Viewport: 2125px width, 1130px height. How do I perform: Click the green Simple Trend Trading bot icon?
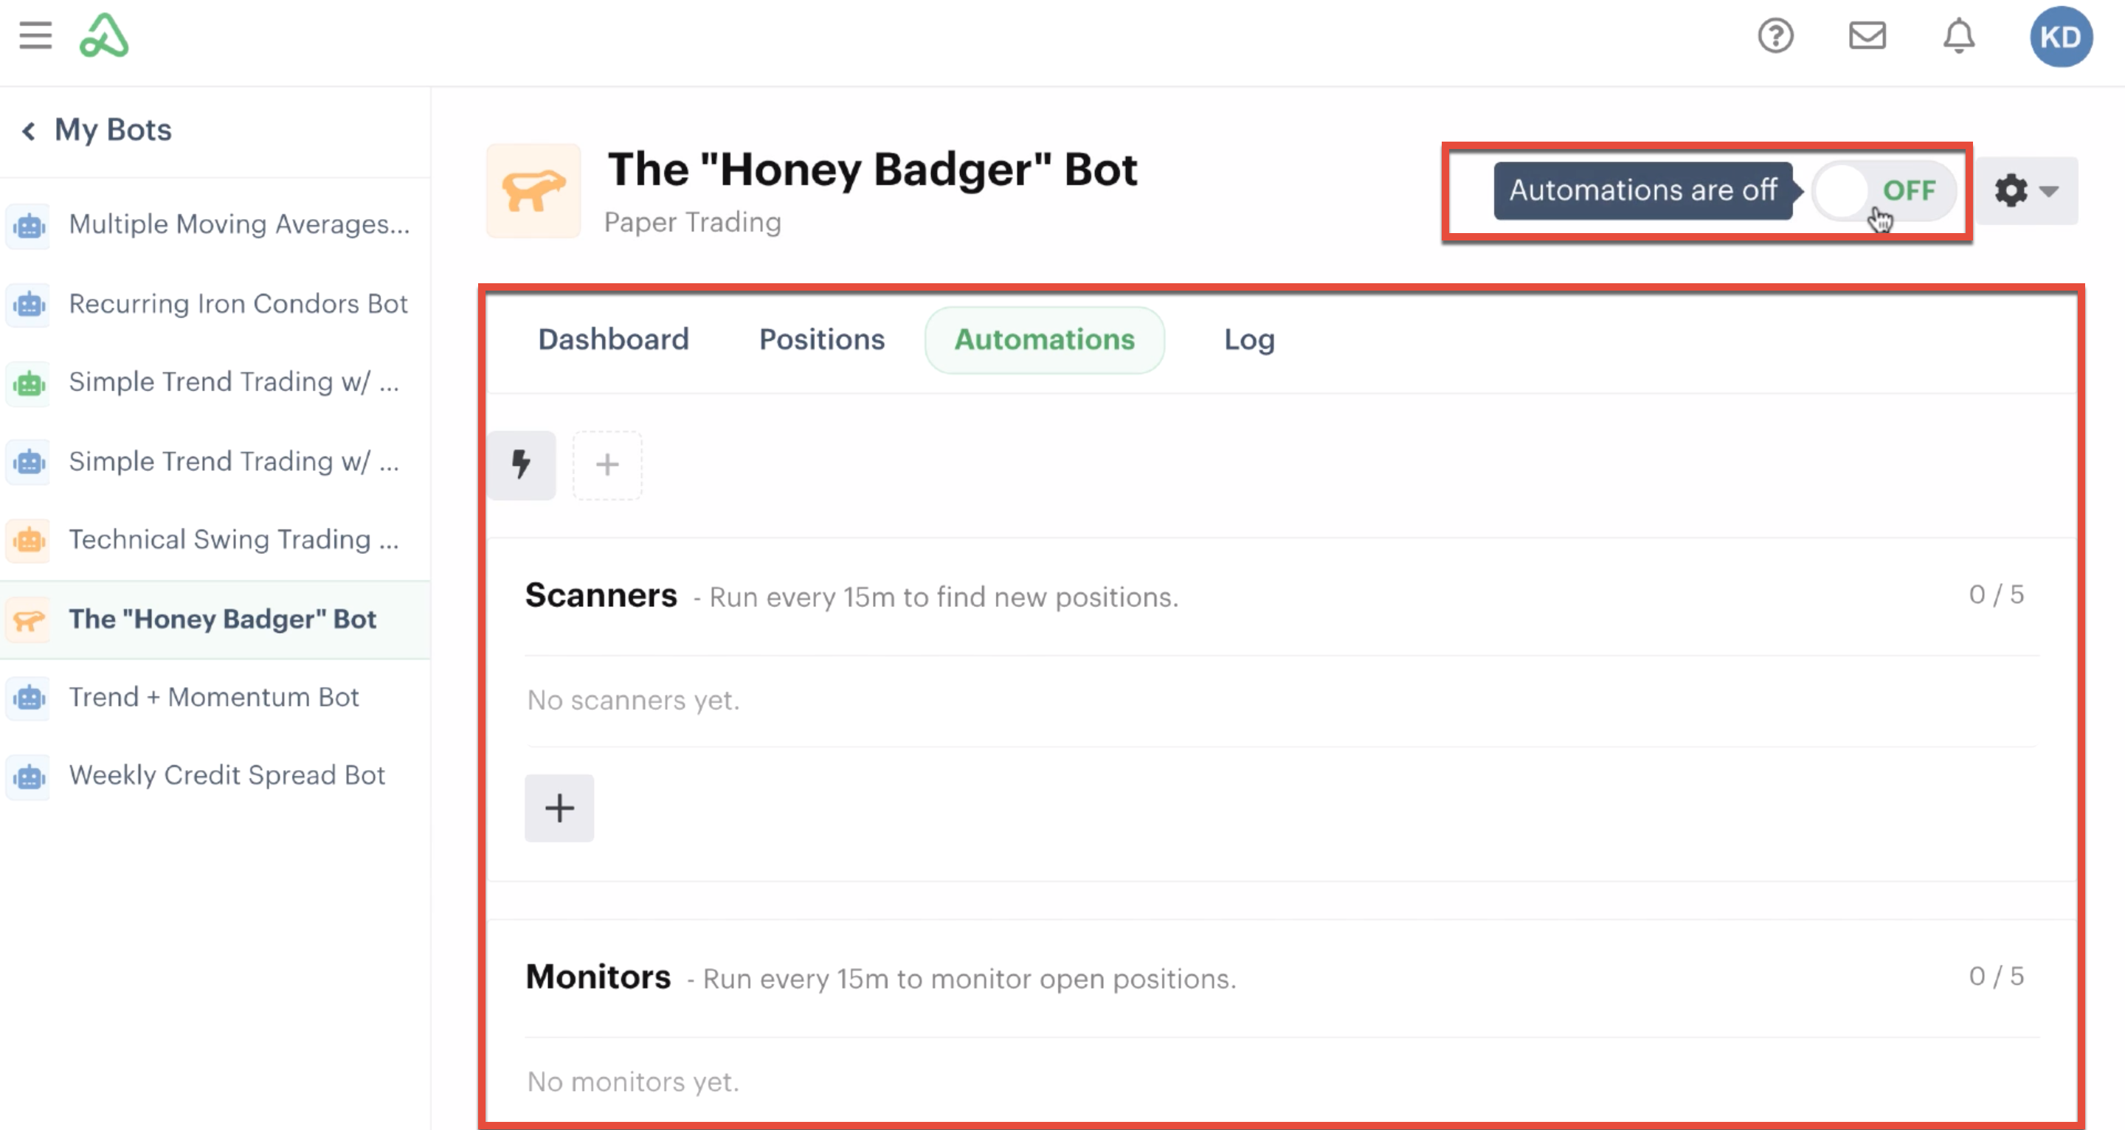(29, 383)
